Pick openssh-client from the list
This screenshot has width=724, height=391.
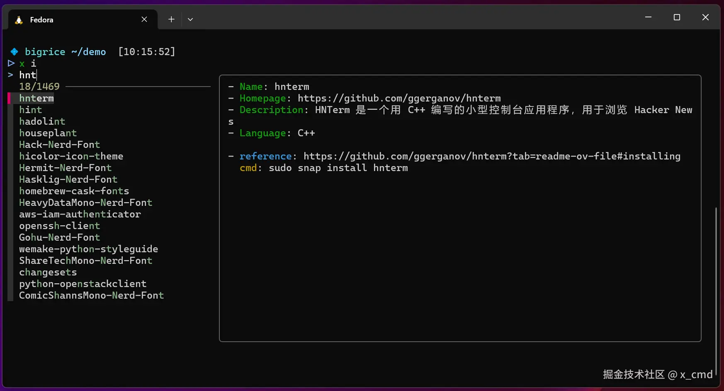(59, 226)
